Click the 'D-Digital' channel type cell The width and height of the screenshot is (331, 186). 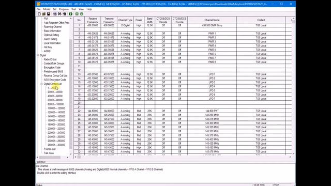(125, 25)
